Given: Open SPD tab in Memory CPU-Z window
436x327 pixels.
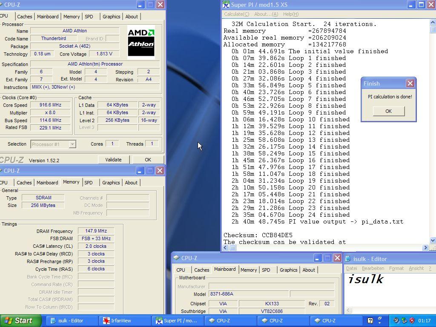Looking at the screenshot, I should (89, 183).
